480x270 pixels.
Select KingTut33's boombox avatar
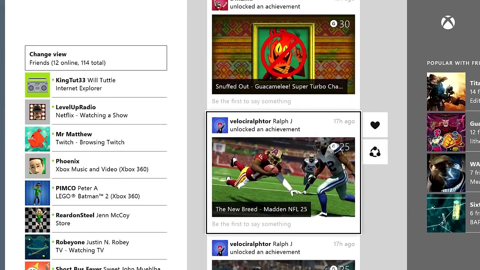click(x=37, y=85)
